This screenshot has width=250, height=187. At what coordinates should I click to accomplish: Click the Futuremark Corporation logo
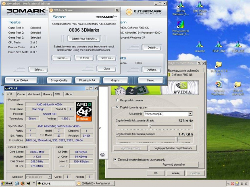(144, 12)
